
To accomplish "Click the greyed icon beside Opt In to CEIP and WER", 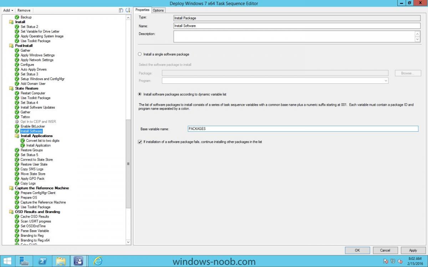I will tap(17, 122).
